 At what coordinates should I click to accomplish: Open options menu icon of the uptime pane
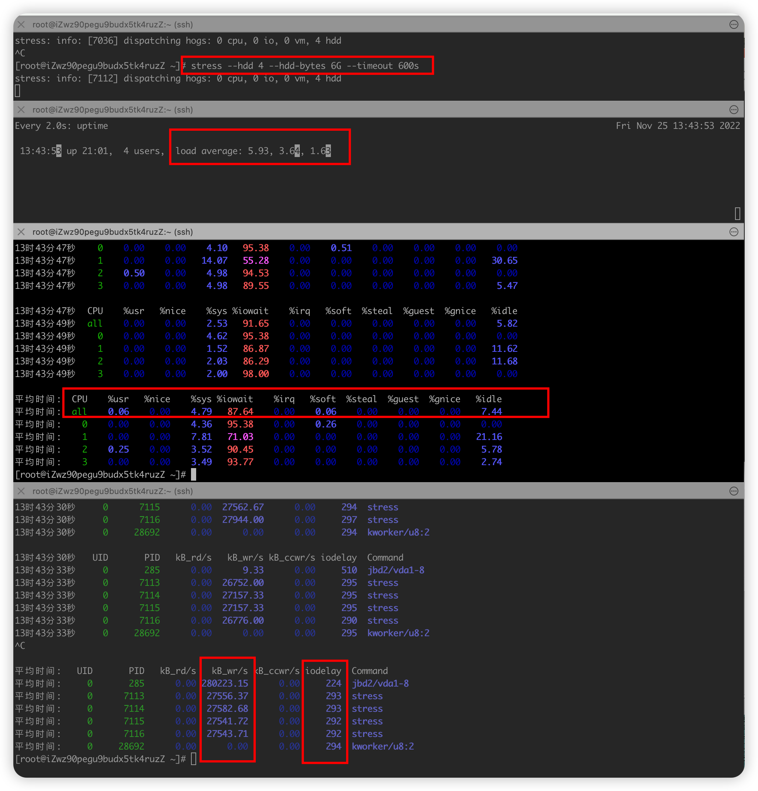click(734, 110)
